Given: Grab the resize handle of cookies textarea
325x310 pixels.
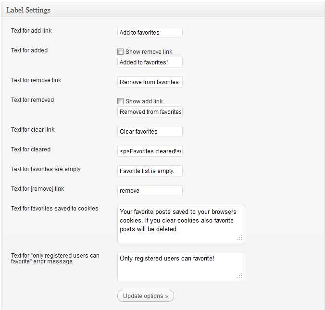Looking at the screenshot, I should click(240, 238).
